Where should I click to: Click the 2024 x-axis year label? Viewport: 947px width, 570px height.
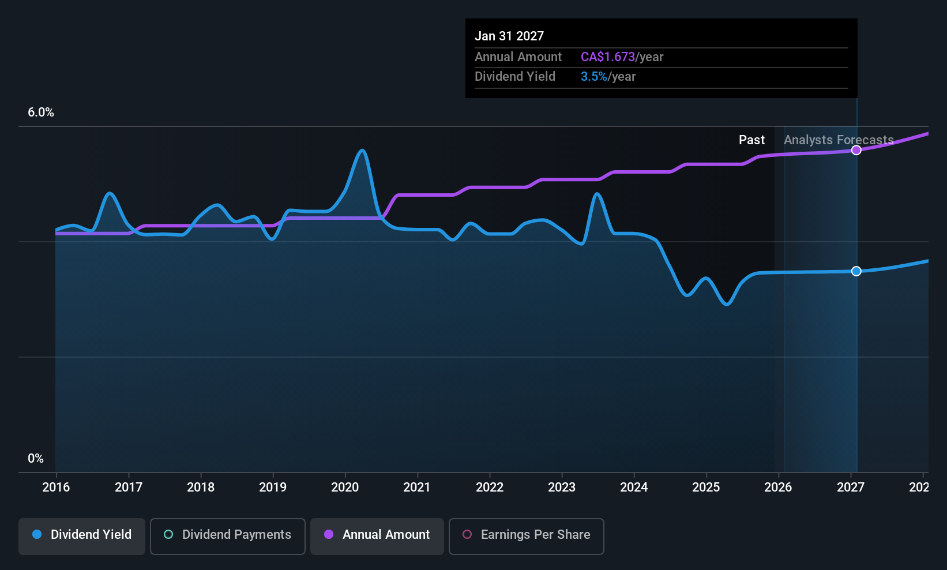click(634, 487)
